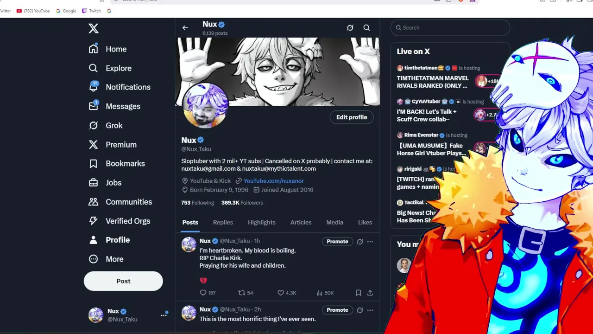Click the Post button in the sidebar
This screenshot has width=593, height=334.
123,281
